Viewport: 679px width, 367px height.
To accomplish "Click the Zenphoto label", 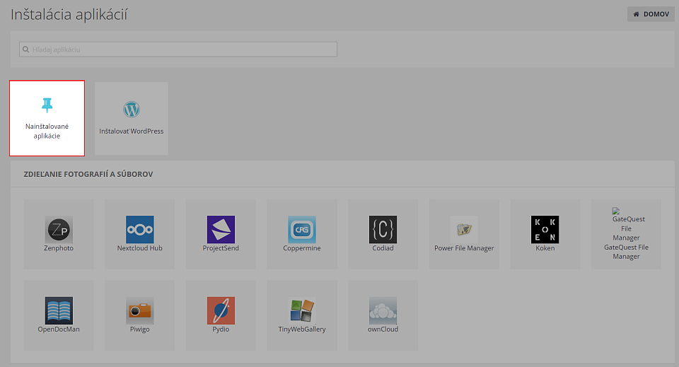I will (59, 248).
